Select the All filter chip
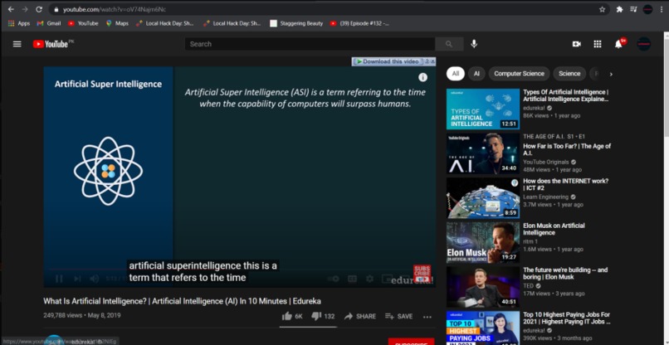Screen dimensions: 669x345 pyautogui.click(x=455, y=74)
